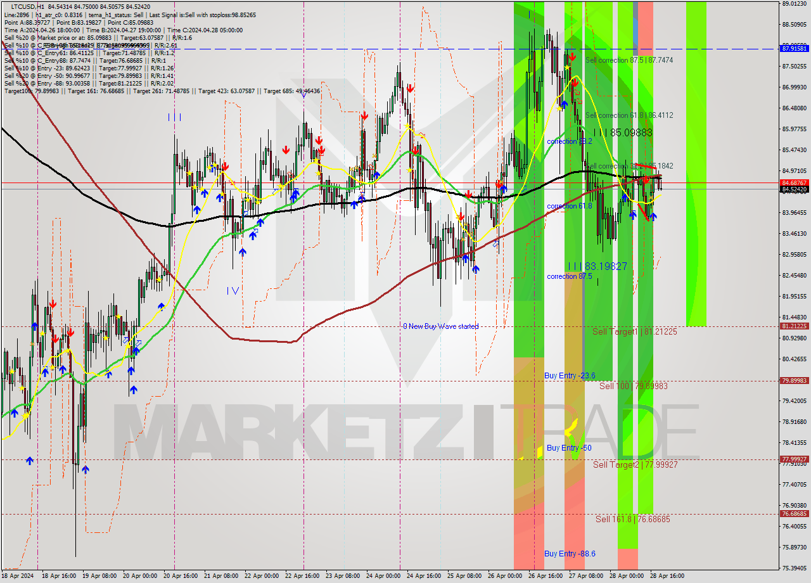Image resolution: width=811 pixels, height=583 pixels.
Task: Click the blue 'correction 61.8' chart label
Action: [570, 206]
